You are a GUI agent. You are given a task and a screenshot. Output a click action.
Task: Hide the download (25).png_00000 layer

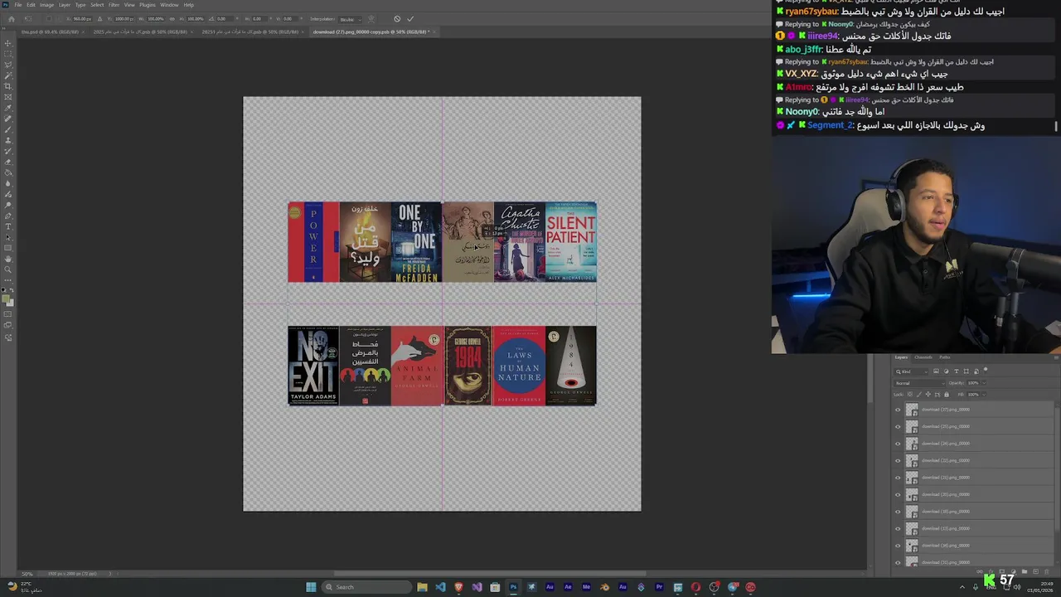[x=897, y=426]
